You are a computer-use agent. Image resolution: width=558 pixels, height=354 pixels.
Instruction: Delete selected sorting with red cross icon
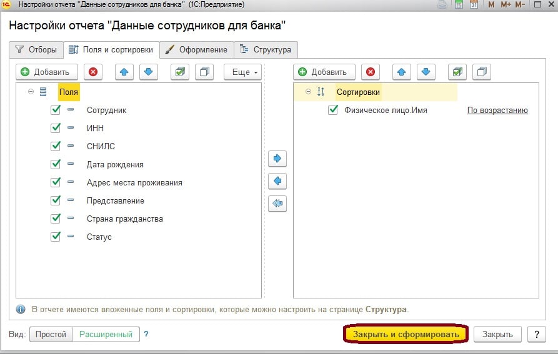(371, 72)
